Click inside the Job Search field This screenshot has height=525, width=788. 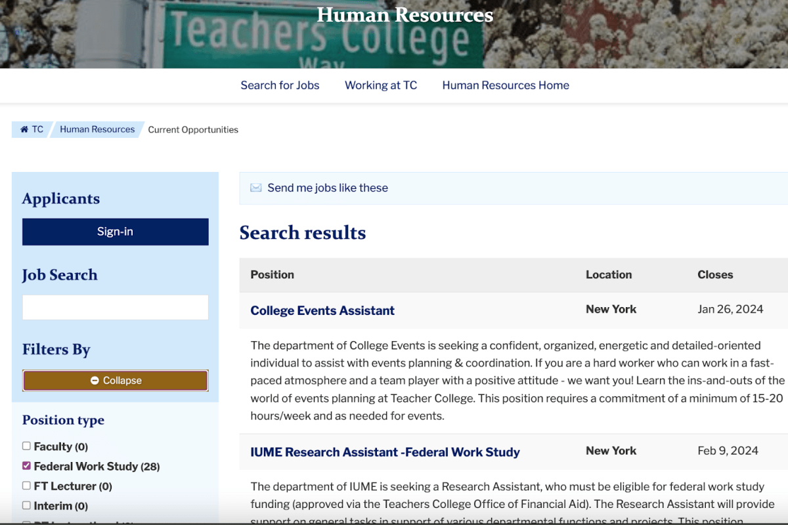click(x=115, y=307)
